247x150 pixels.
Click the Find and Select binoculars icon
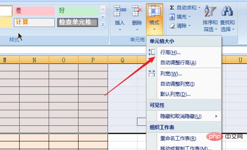[x=227, y=11]
